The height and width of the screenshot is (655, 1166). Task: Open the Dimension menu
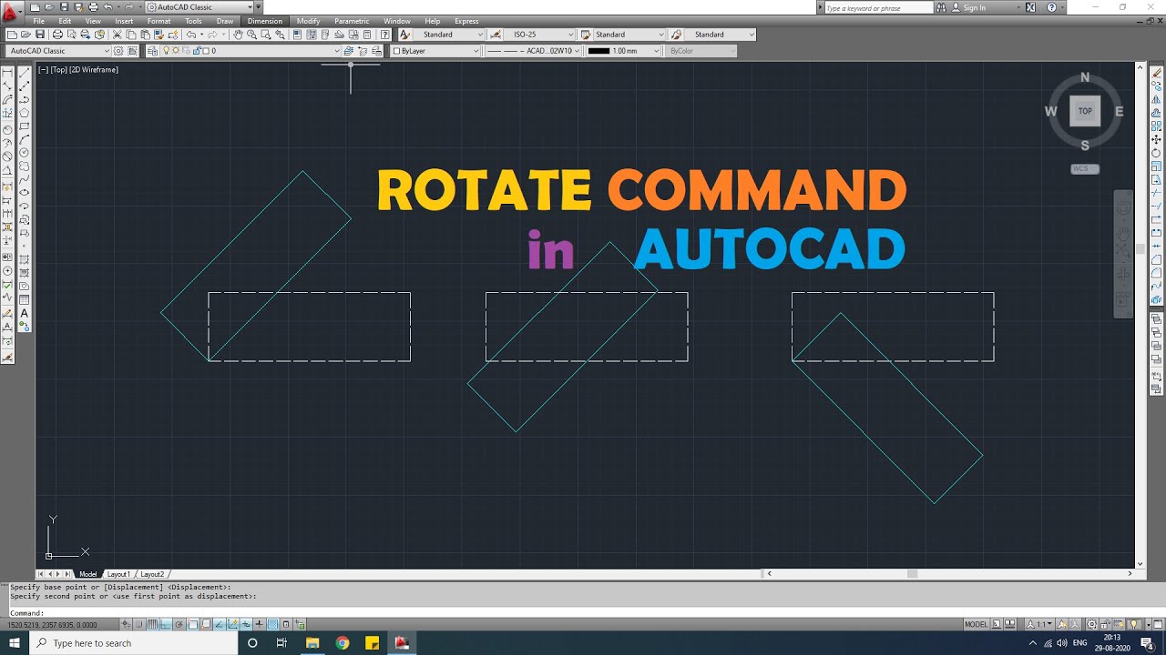265,21
